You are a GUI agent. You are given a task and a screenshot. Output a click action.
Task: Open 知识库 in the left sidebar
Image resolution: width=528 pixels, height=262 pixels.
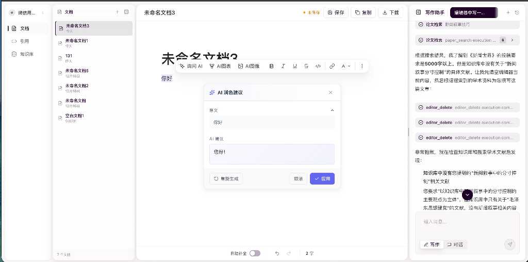tap(27, 54)
